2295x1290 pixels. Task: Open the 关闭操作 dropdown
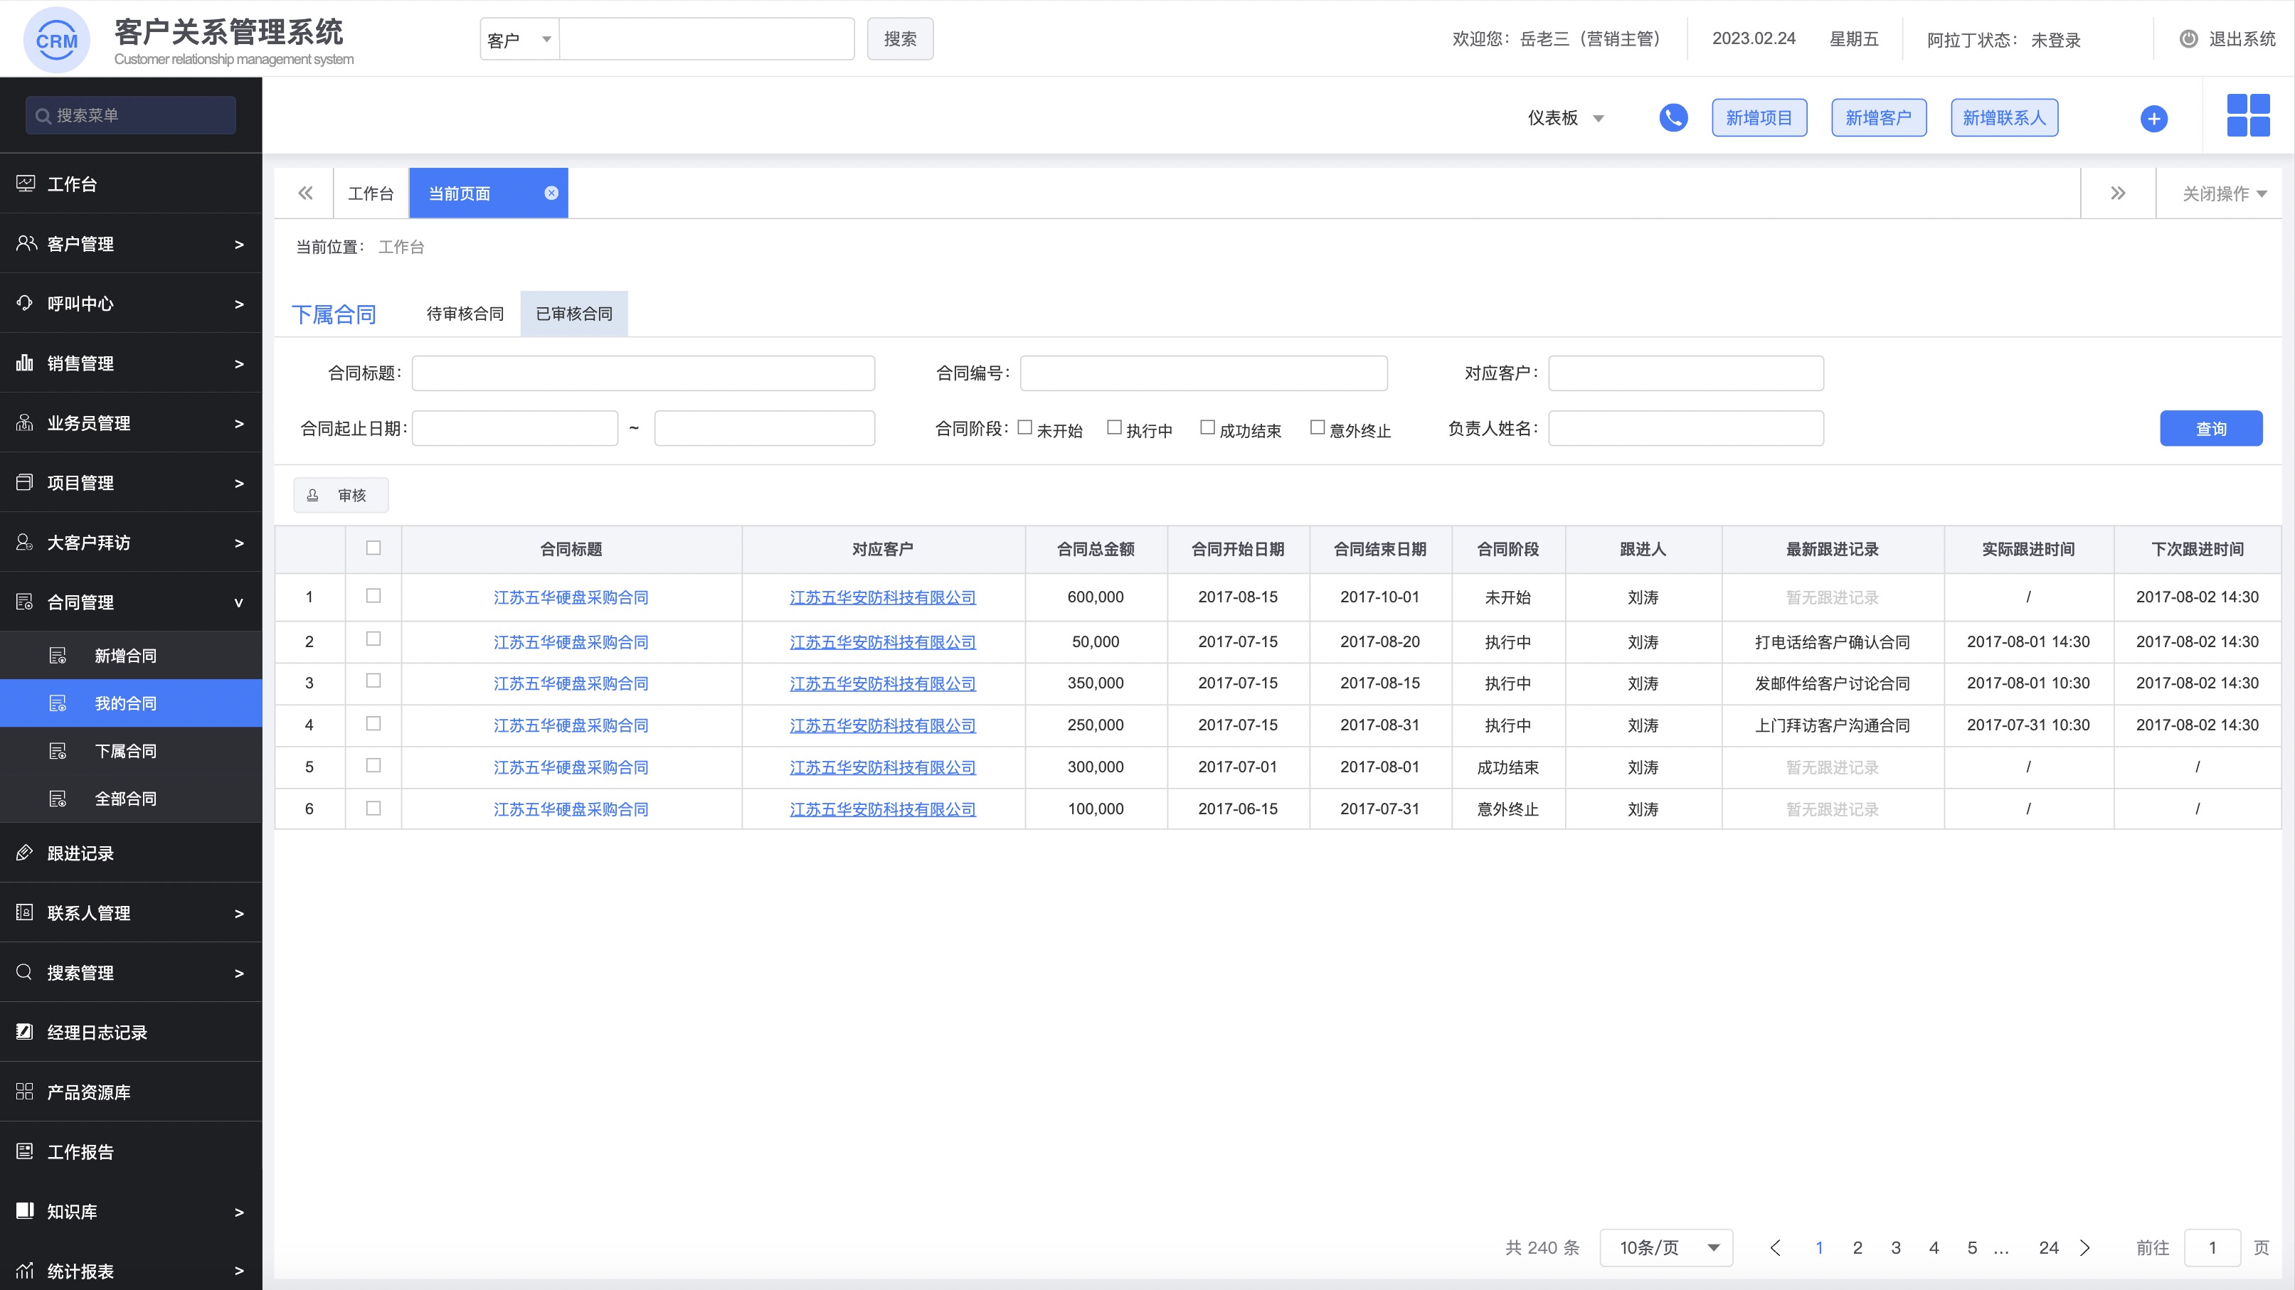pos(2224,193)
